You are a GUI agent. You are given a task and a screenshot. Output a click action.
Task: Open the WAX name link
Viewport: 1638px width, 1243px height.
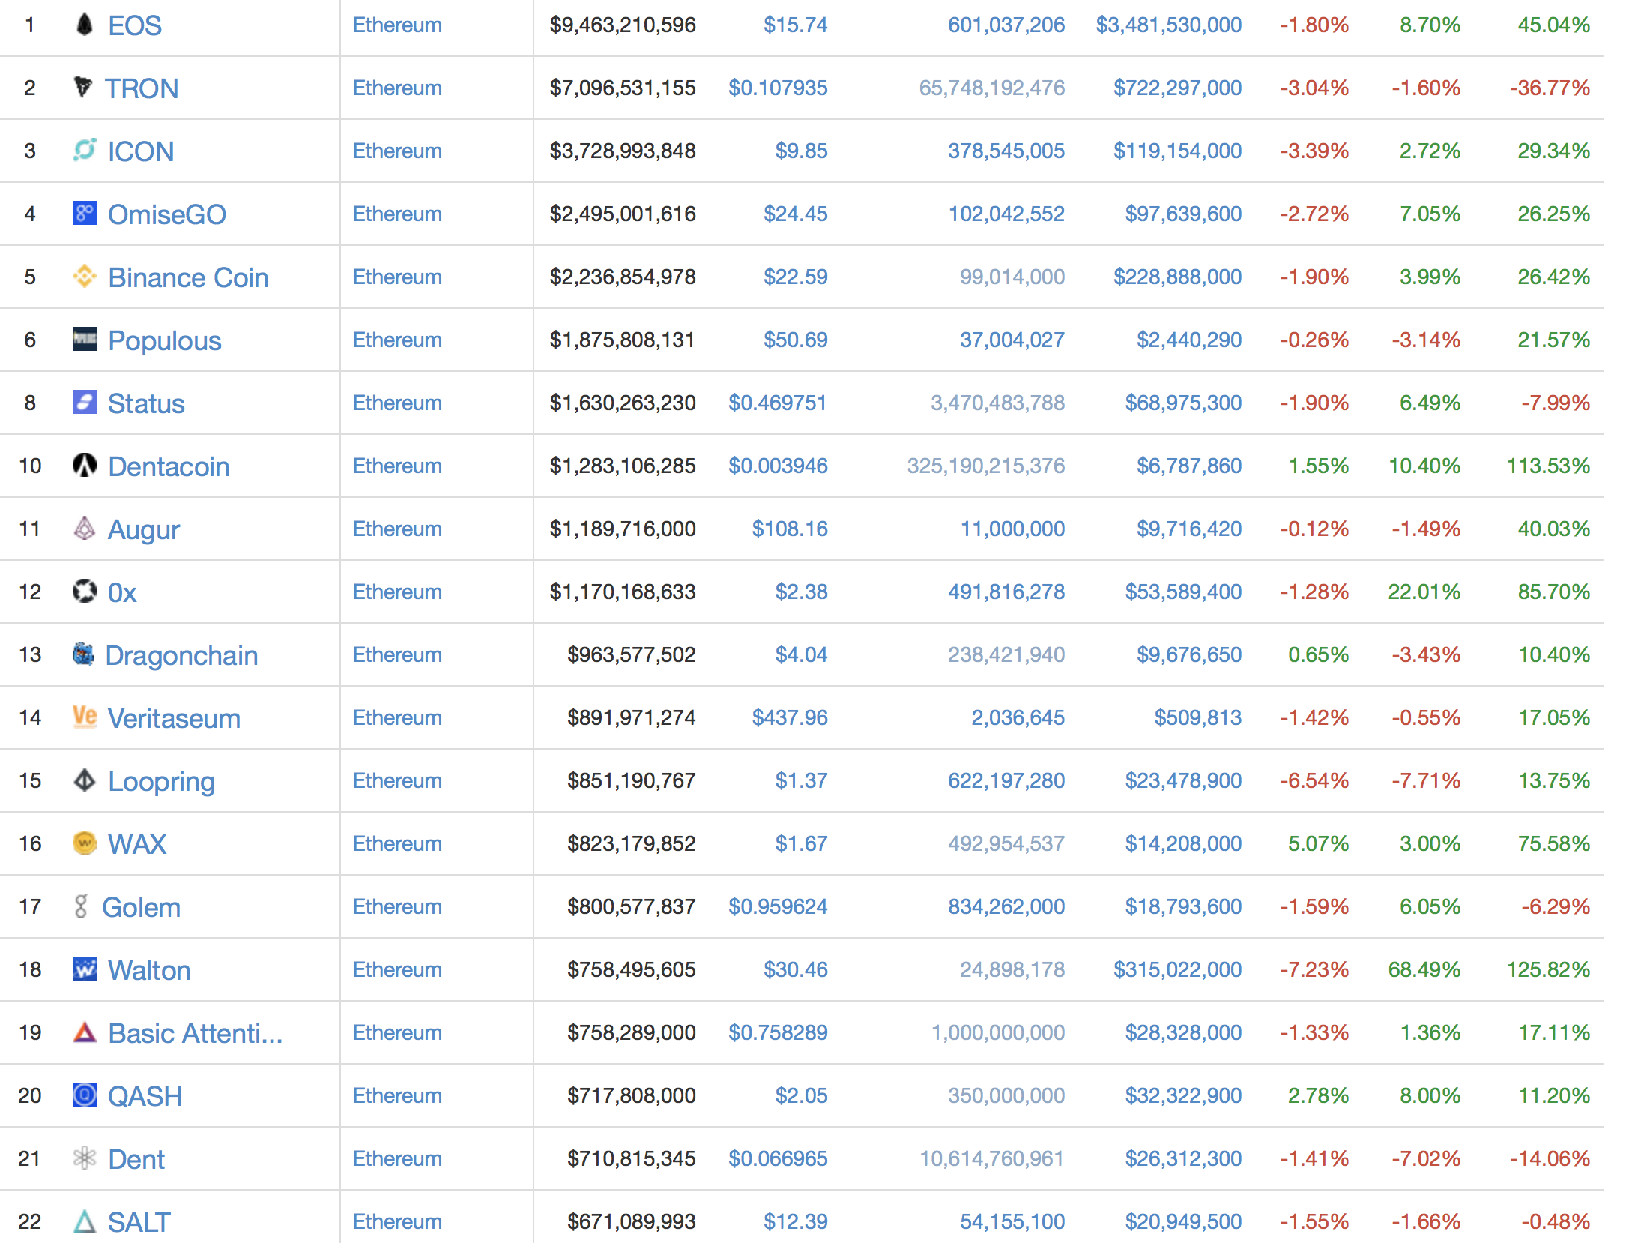pos(137,844)
